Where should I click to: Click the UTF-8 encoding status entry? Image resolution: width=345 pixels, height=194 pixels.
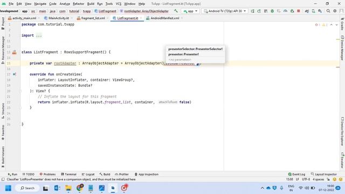click(x=306, y=179)
